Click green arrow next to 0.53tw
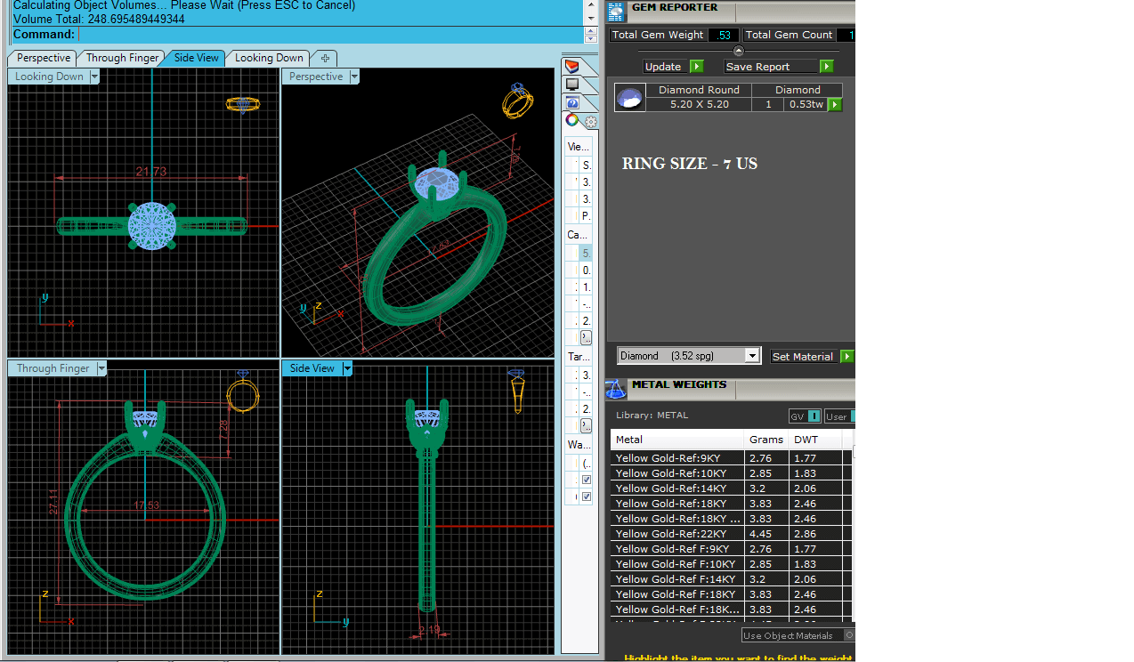Viewport: 1134px width, 662px height. click(834, 105)
